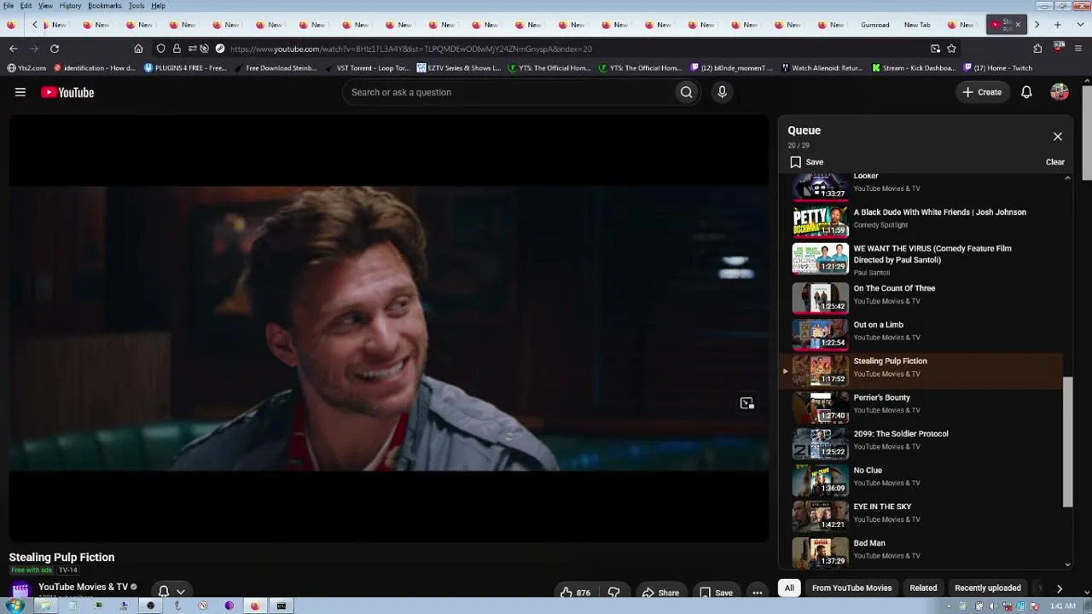Screen dimensions: 1092x614
Task: Open the YouTube guide hamburger menu
Action: [20, 92]
